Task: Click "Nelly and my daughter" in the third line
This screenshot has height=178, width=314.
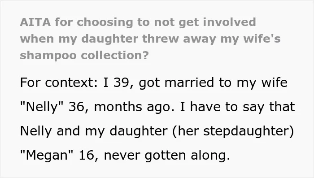Action: click(x=94, y=131)
